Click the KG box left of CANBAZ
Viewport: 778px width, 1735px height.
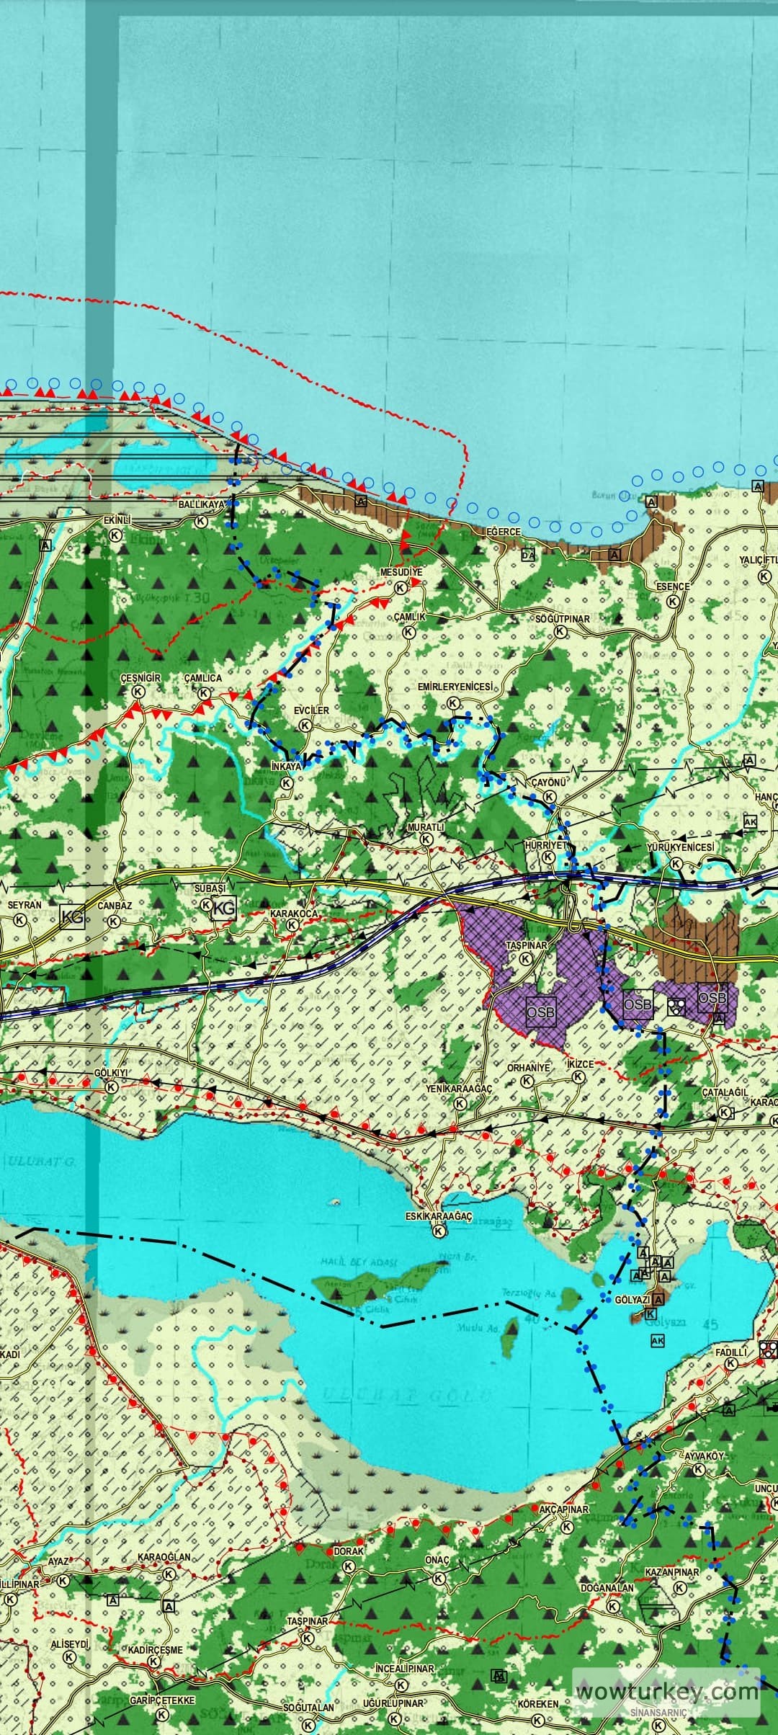(73, 916)
